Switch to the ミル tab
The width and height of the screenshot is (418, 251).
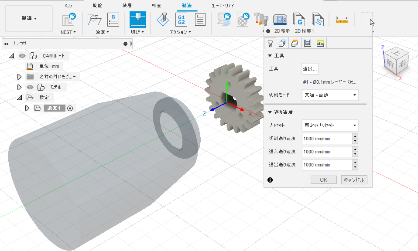click(68, 5)
